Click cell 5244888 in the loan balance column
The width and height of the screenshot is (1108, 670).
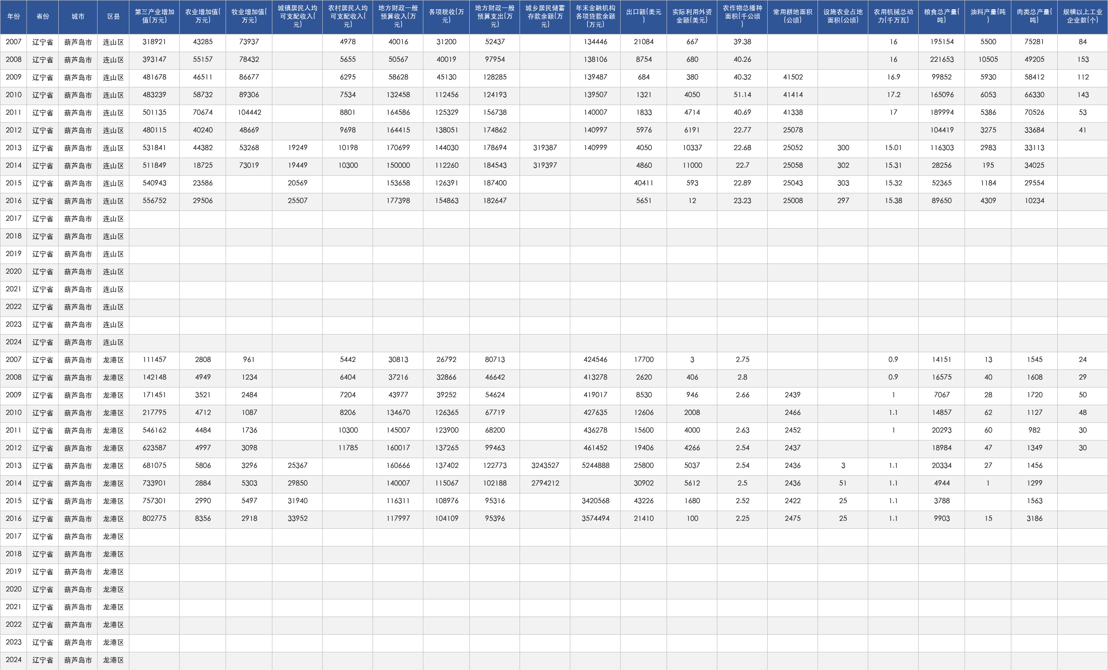[x=595, y=465]
